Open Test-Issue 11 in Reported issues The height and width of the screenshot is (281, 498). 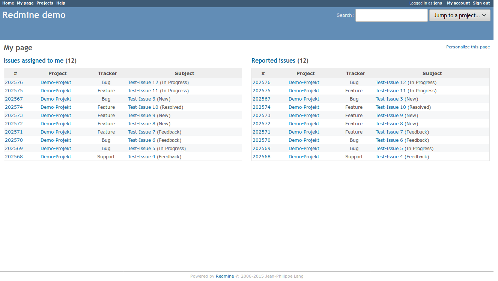click(x=391, y=91)
